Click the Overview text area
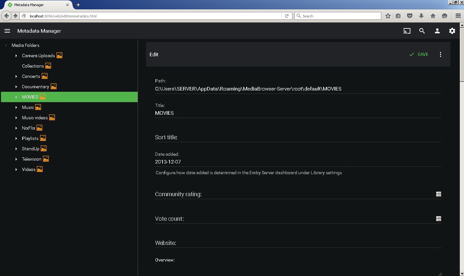This screenshot has width=464, height=276. tap(298, 269)
